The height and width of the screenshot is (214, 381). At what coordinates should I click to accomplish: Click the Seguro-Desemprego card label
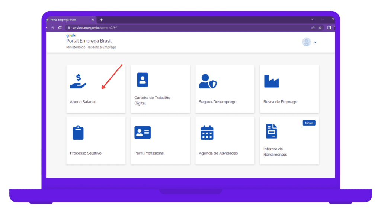pyautogui.click(x=218, y=102)
